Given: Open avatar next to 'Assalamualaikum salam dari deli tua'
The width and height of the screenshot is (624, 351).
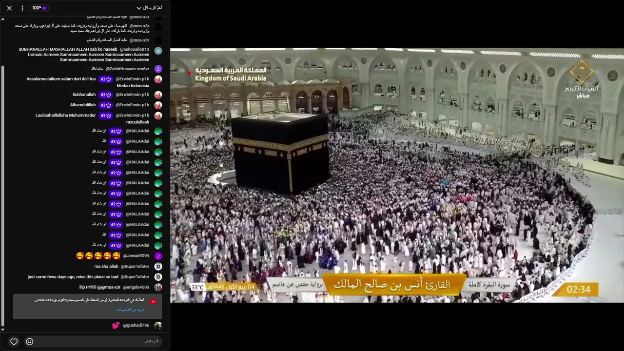Looking at the screenshot, I should [x=158, y=79].
